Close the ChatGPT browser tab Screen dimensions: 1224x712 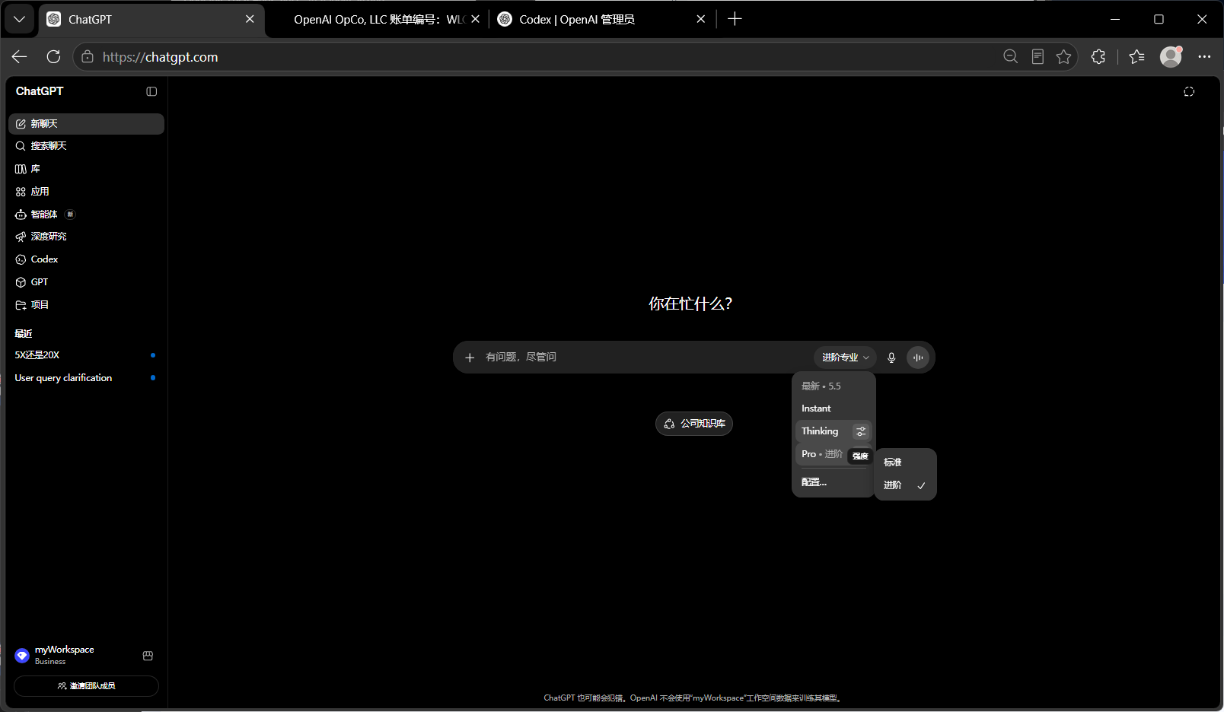click(x=250, y=19)
